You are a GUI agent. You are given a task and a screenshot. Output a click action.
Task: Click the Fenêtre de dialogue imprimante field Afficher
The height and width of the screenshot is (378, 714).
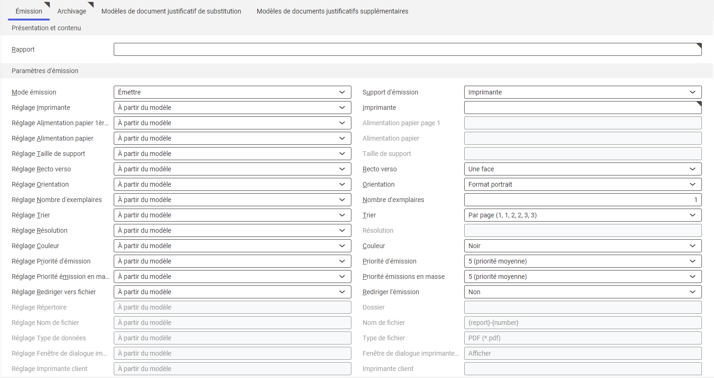583,353
